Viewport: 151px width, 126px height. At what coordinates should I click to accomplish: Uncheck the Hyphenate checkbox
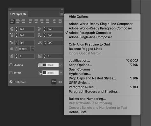(x=11, y=82)
